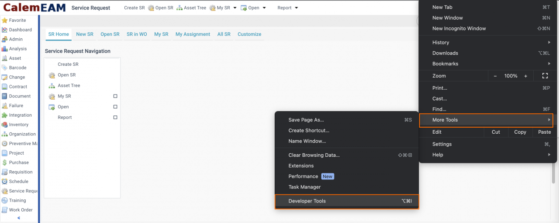Switch to the My Assignment tab
Screen dimensions: 559x223
point(193,34)
